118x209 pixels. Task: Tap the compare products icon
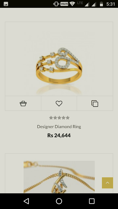(x=95, y=103)
